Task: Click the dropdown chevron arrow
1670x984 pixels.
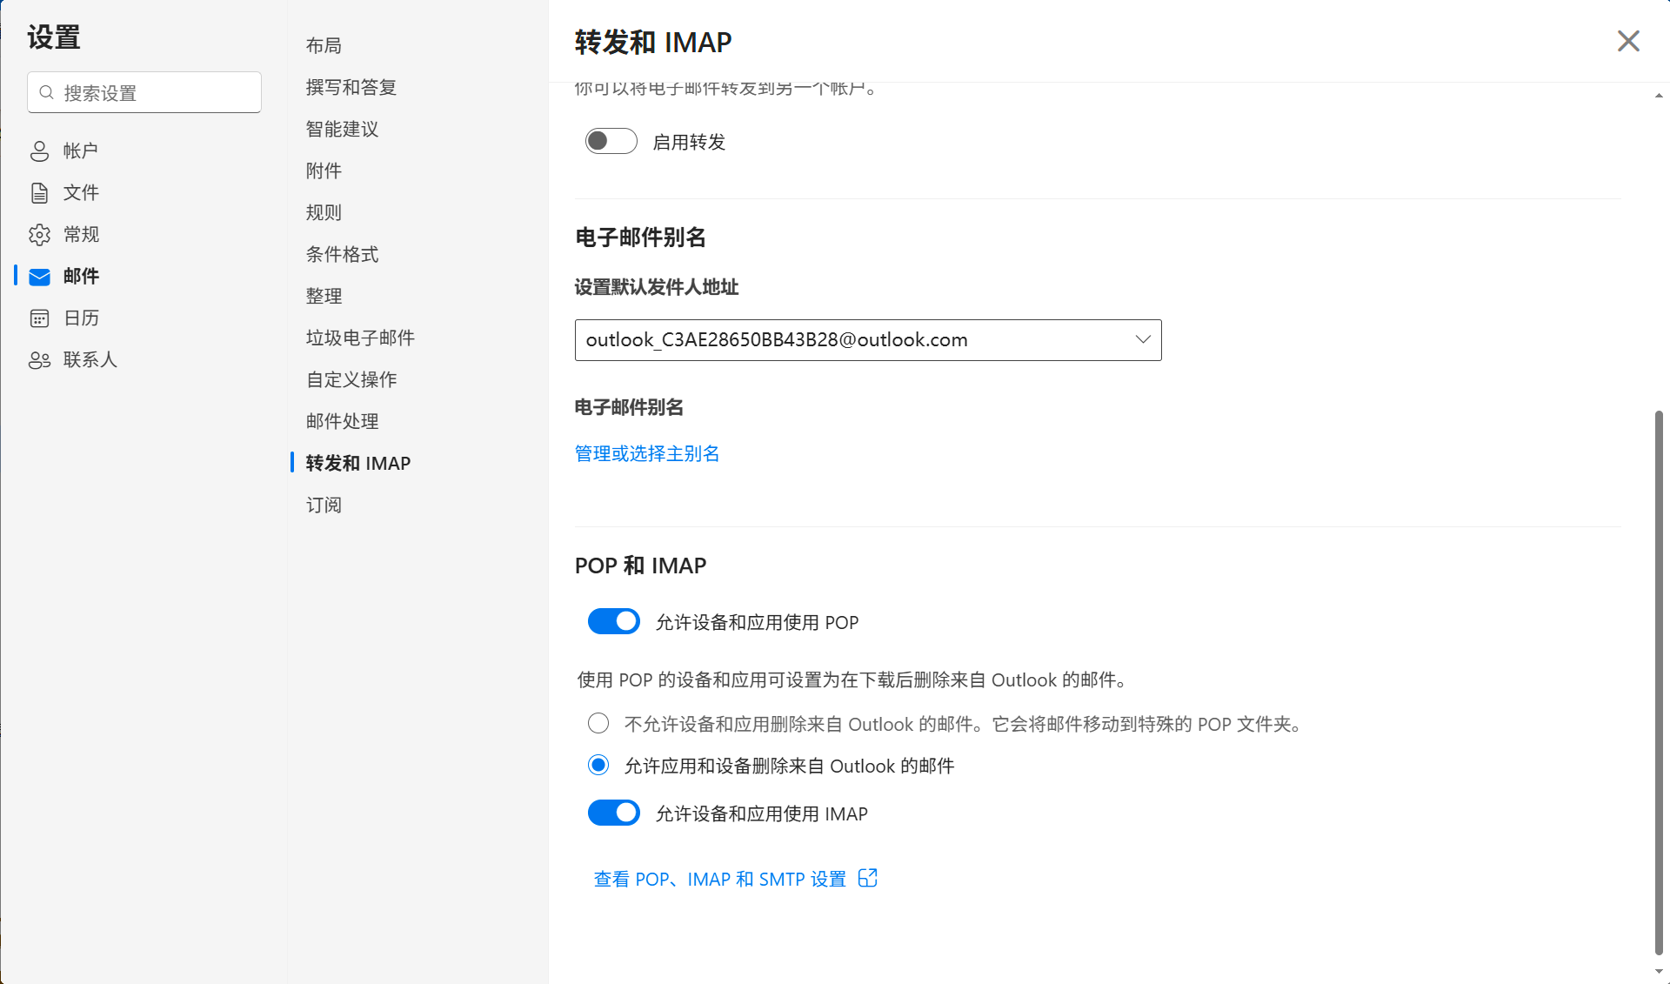Action: point(1142,339)
